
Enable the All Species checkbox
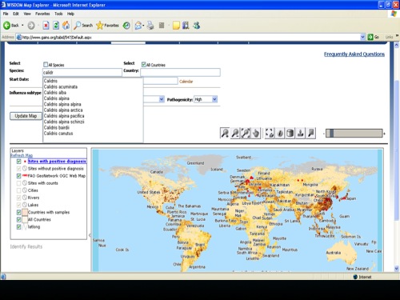coord(46,65)
